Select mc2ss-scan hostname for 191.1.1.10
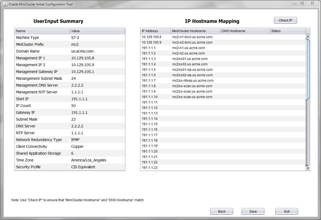The width and height of the screenshot is (321, 220). 192,97
